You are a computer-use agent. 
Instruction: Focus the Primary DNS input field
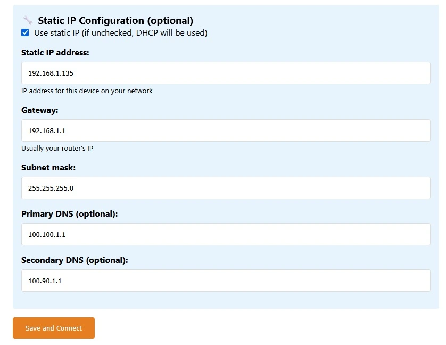[226, 234]
